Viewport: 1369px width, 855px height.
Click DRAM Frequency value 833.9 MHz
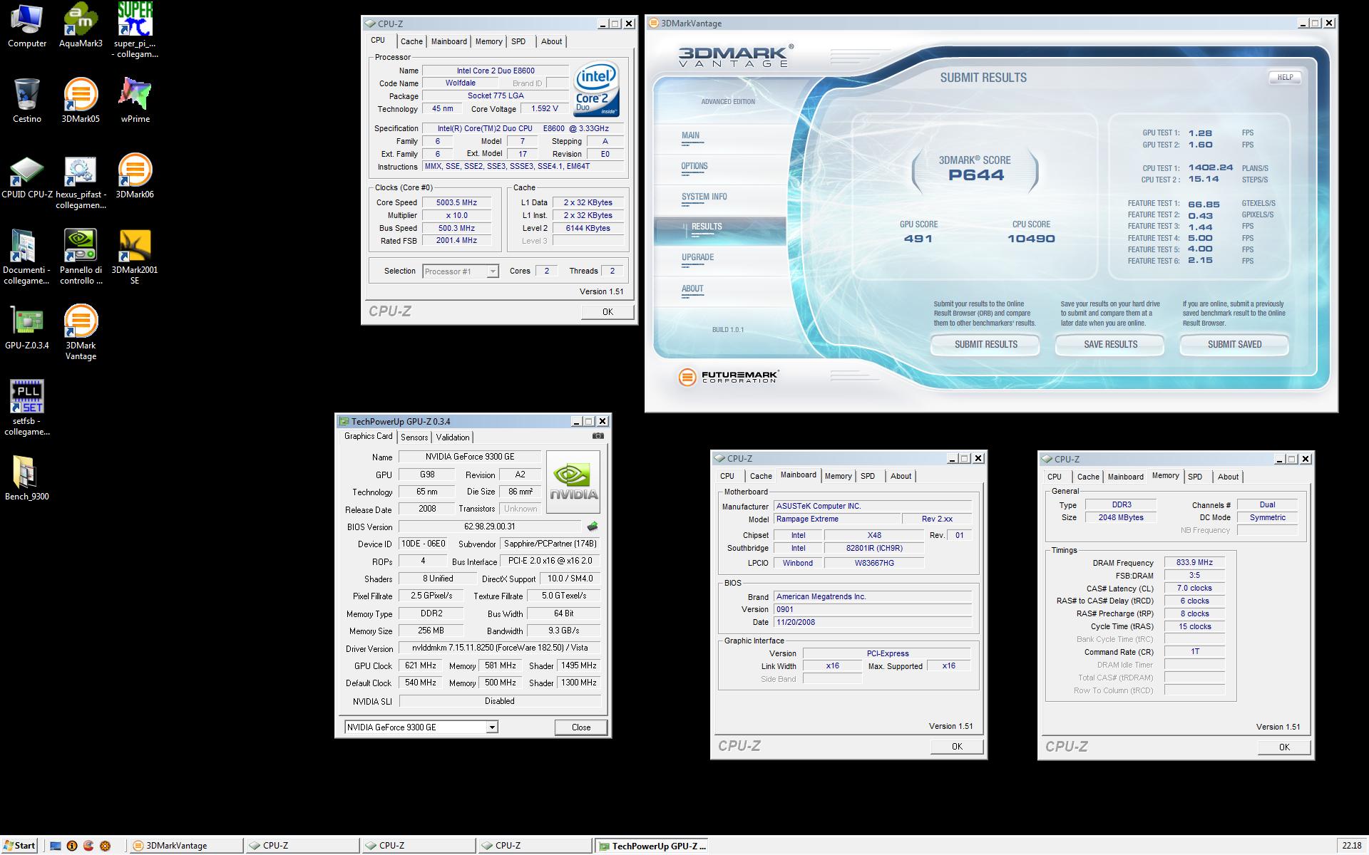tap(1194, 563)
